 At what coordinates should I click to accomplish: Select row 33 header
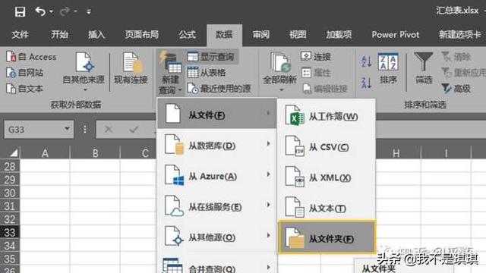click(10, 233)
